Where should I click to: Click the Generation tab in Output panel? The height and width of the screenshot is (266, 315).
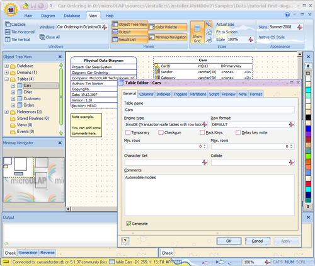coord(28,253)
